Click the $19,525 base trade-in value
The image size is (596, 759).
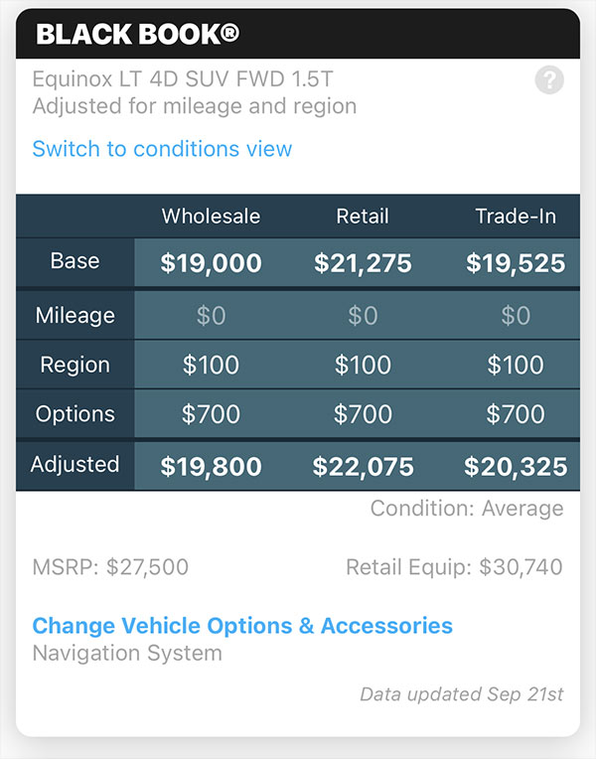[516, 263]
